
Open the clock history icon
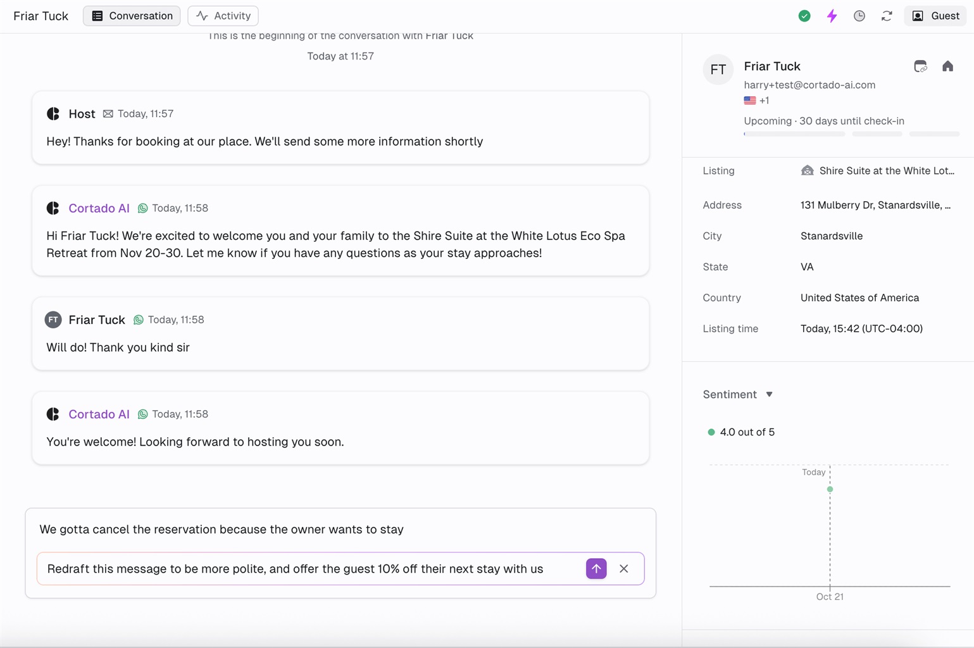coord(859,16)
